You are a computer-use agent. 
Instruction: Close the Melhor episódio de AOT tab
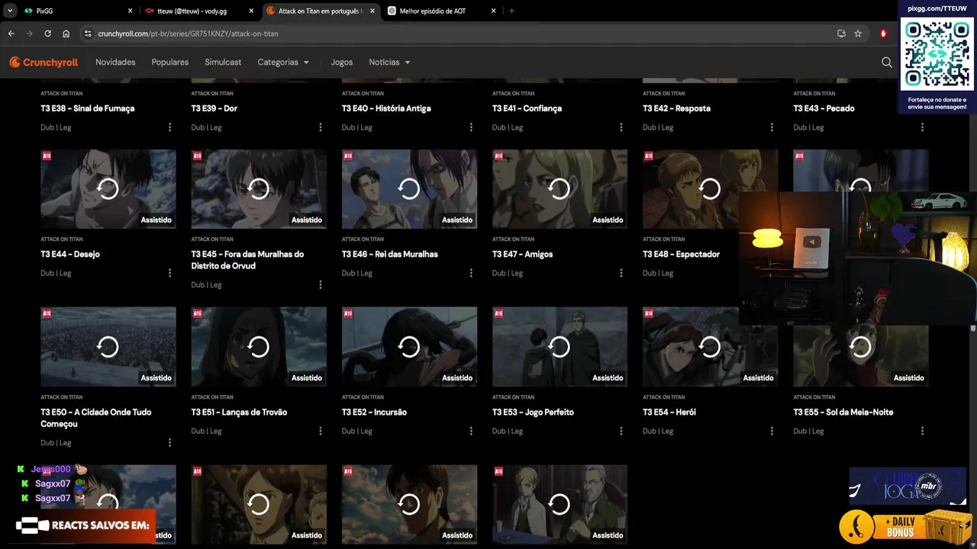click(x=493, y=11)
